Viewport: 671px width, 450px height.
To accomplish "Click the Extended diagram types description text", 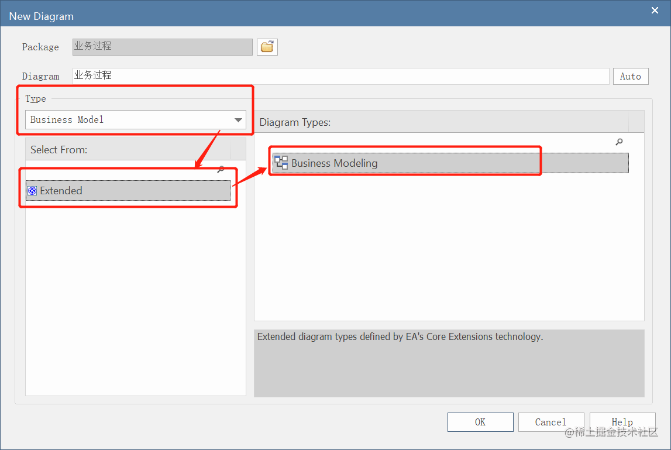I will [x=400, y=336].
